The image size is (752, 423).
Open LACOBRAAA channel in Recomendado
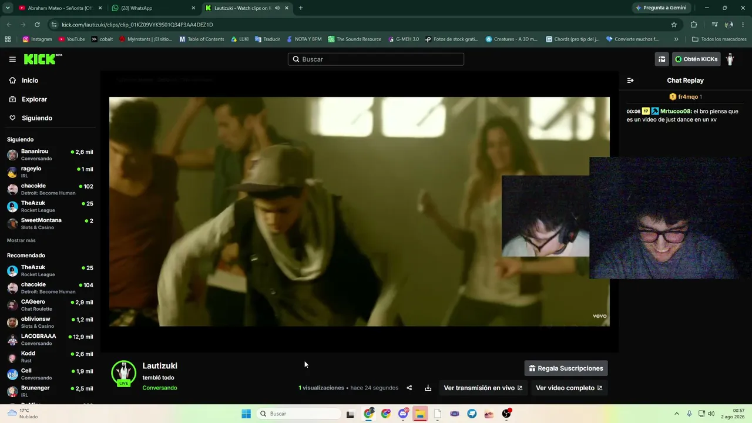50,340
